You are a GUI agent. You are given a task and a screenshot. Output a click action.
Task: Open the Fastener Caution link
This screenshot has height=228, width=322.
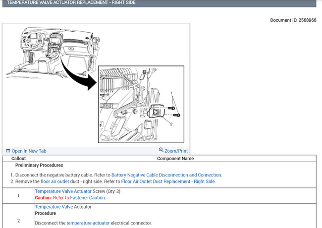(x=88, y=198)
